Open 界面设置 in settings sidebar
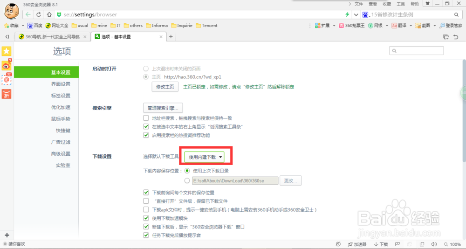Screen dimensions: 466x249 61,84
